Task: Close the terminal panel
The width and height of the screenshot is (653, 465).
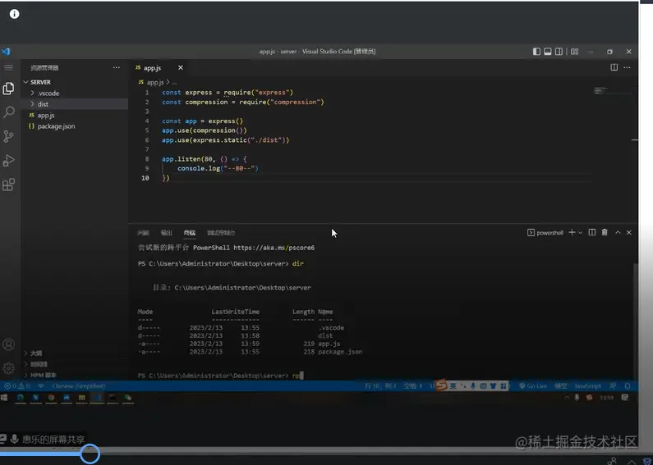Action: 629,233
